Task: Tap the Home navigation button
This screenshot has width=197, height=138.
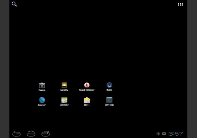Action: [x=31, y=134]
